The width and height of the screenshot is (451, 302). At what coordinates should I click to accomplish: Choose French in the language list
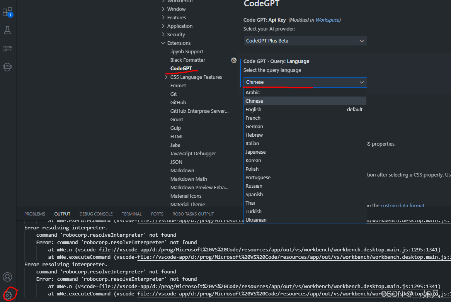pos(305,118)
